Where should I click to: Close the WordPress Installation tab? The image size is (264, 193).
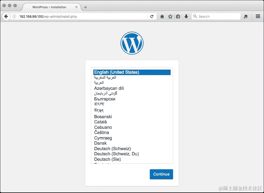[x=76, y=7]
